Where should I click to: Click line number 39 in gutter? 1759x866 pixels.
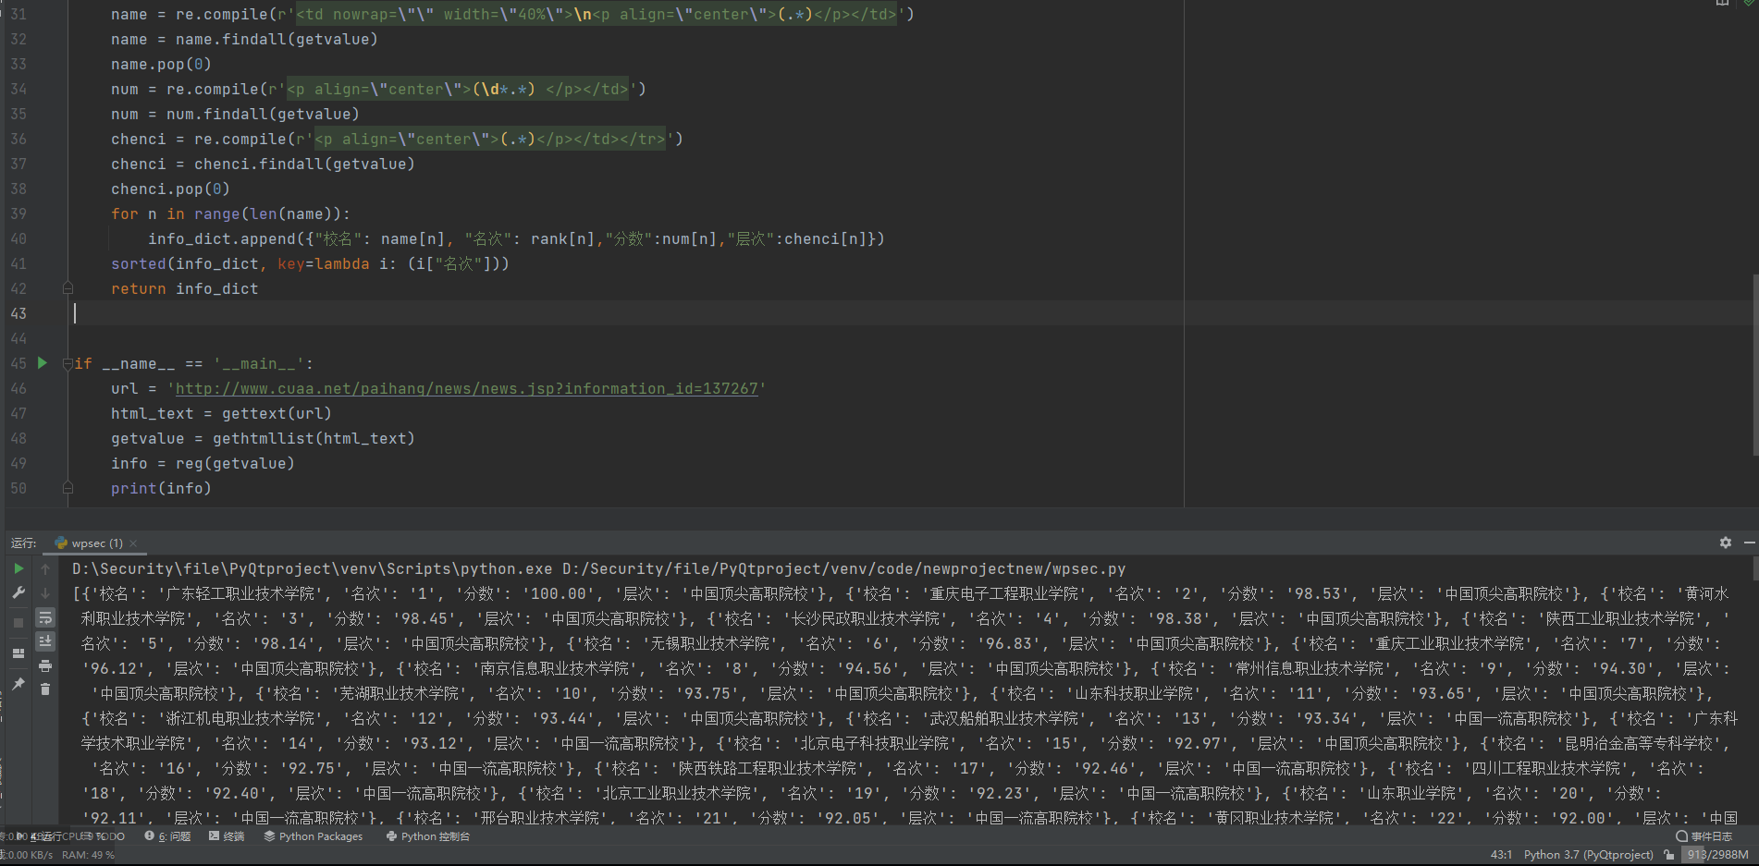18,213
